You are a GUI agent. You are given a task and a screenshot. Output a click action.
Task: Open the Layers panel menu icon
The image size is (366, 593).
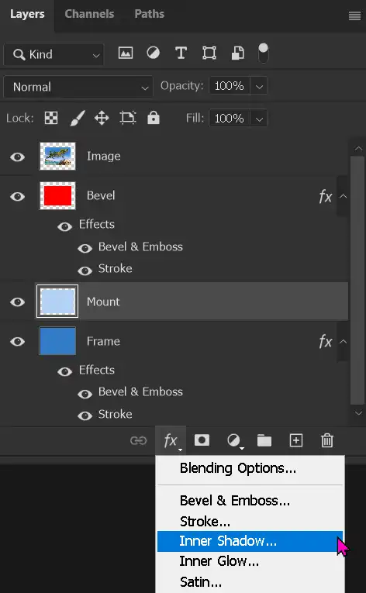354,16
